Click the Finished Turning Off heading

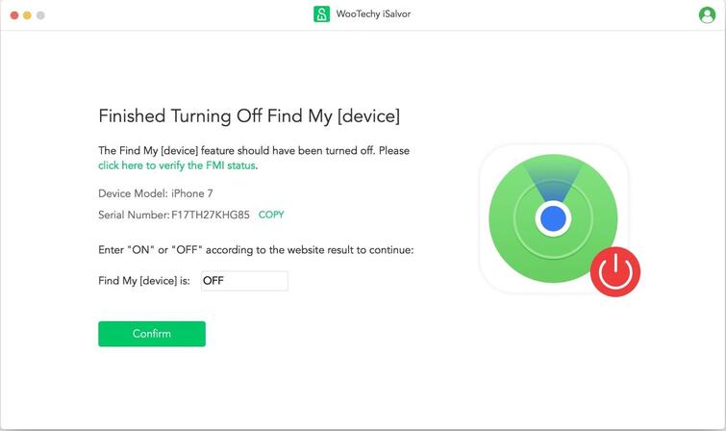(x=249, y=116)
